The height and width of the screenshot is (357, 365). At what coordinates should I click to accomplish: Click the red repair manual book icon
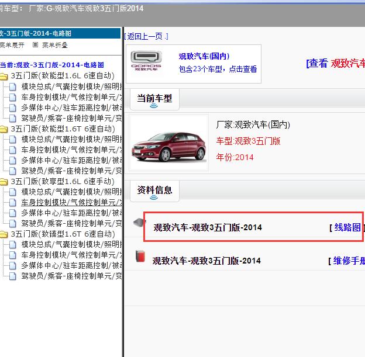coord(140,256)
